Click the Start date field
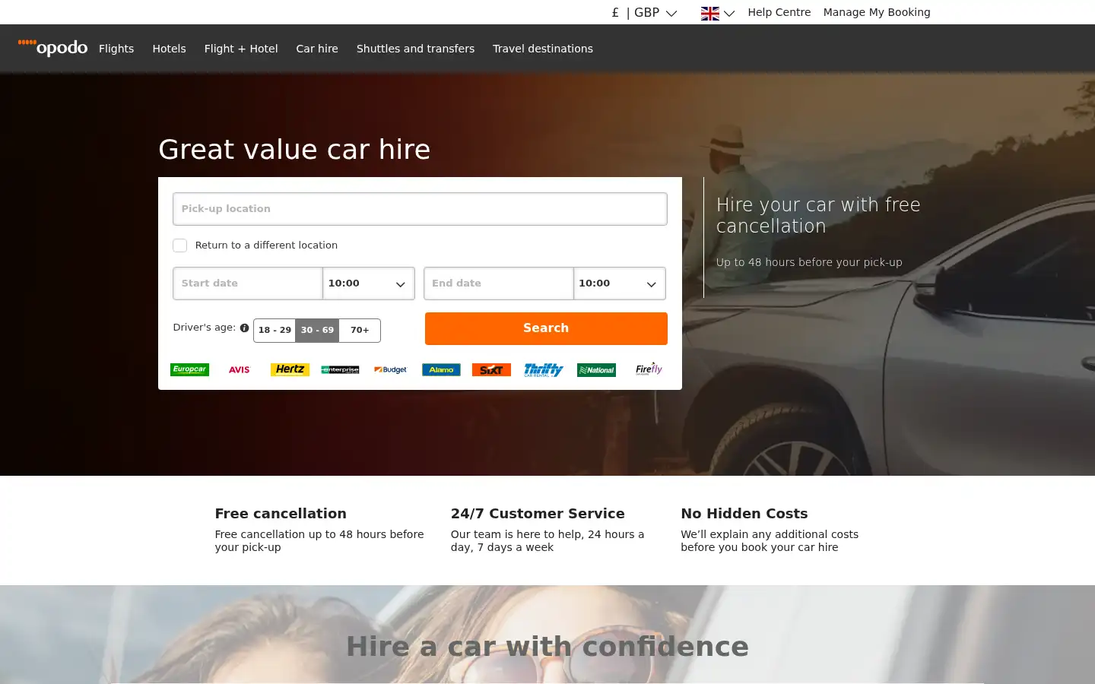1095x684 pixels. coord(248,283)
